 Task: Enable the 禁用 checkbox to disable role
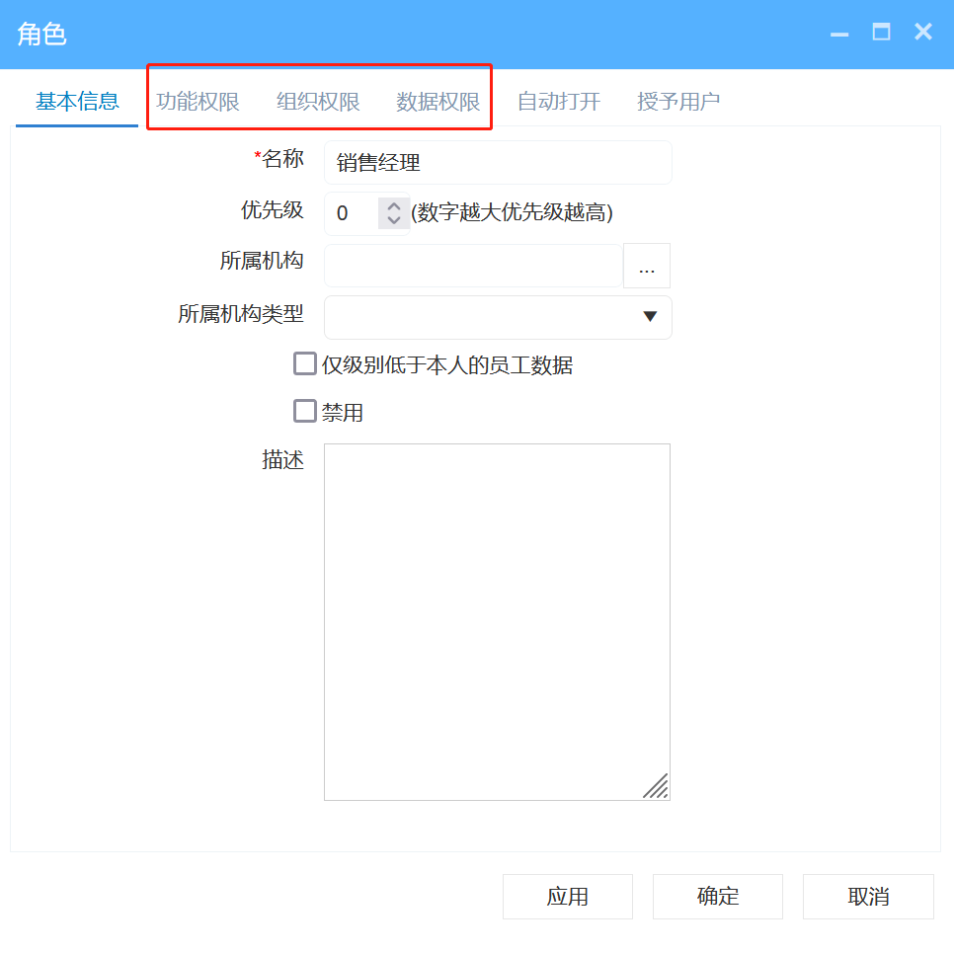[x=304, y=411]
